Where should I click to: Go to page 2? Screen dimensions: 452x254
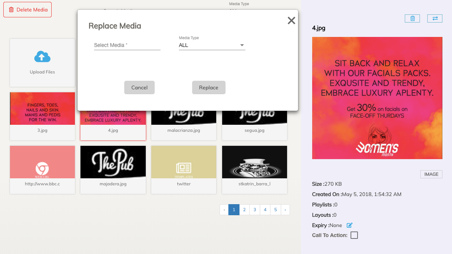coord(244,210)
